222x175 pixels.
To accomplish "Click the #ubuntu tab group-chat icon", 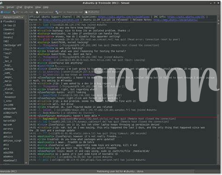I will (x=86, y=12).
